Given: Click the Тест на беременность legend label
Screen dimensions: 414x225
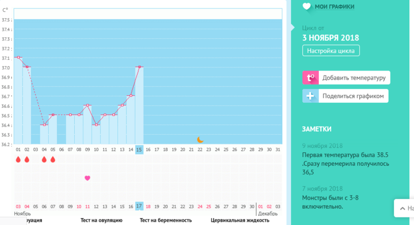Looking at the screenshot, I should [x=166, y=220].
